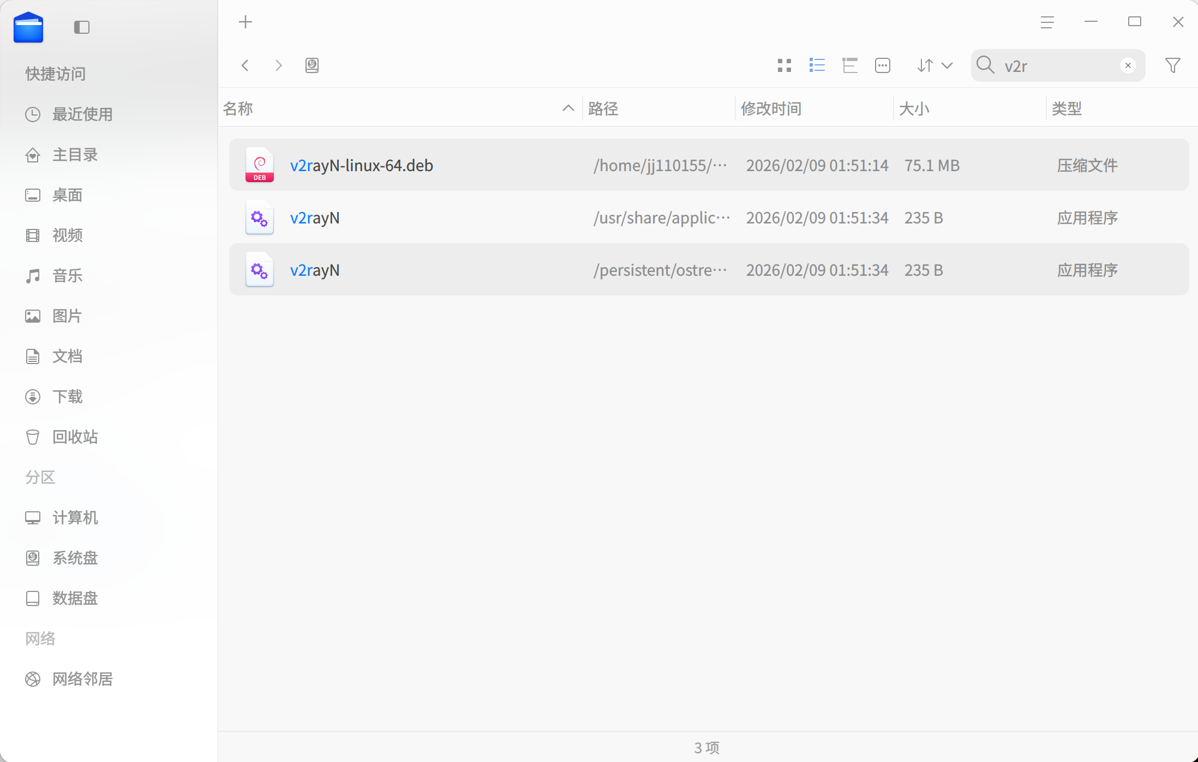The height and width of the screenshot is (762, 1198).
Task: Open 最近使用 in the sidebar
Action: click(x=82, y=114)
